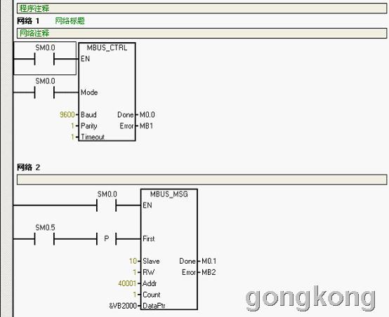Click the 网络标题 network title text
Screen dimensions: 389x317
pos(70,21)
